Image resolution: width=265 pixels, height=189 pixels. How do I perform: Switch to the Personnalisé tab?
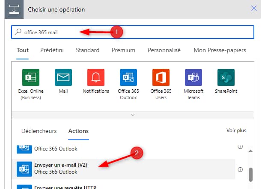click(x=164, y=50)
